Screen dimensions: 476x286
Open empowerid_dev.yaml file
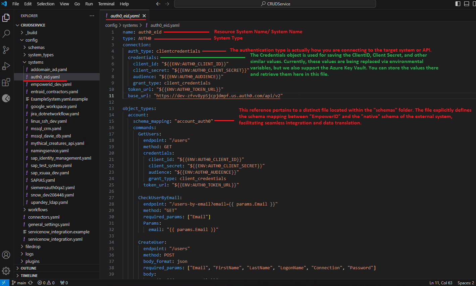[57, 84]
